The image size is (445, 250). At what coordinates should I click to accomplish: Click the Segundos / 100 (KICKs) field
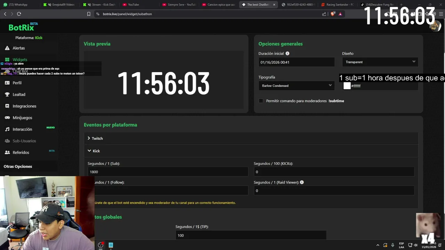(334, 172)
